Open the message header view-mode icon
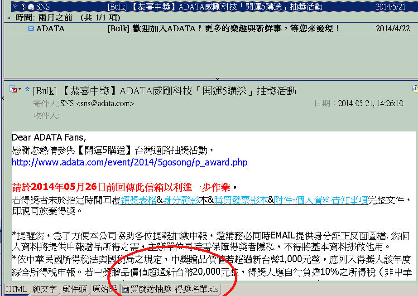418x296 pixels. (13, 89)
